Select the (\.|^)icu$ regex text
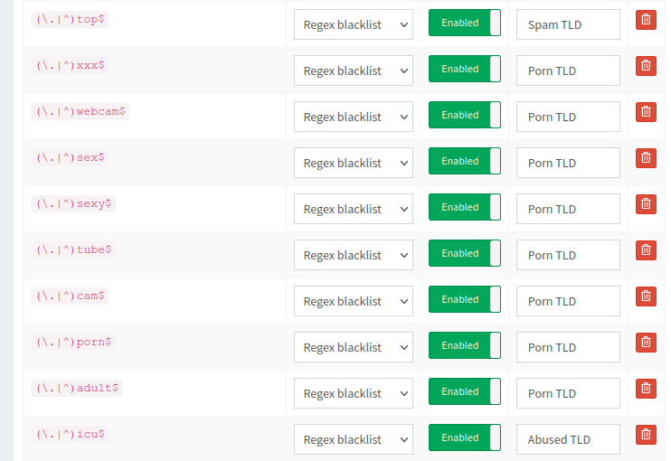 point(70,435)
